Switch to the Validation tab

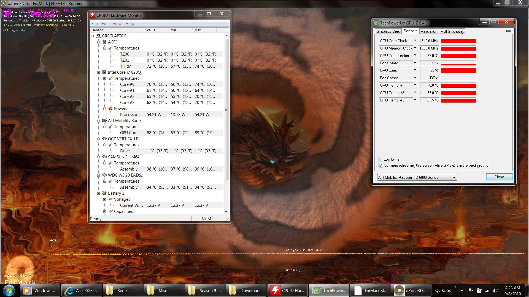coord(429,31)
